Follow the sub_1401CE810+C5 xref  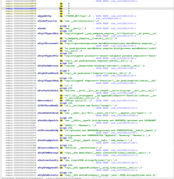124,76
